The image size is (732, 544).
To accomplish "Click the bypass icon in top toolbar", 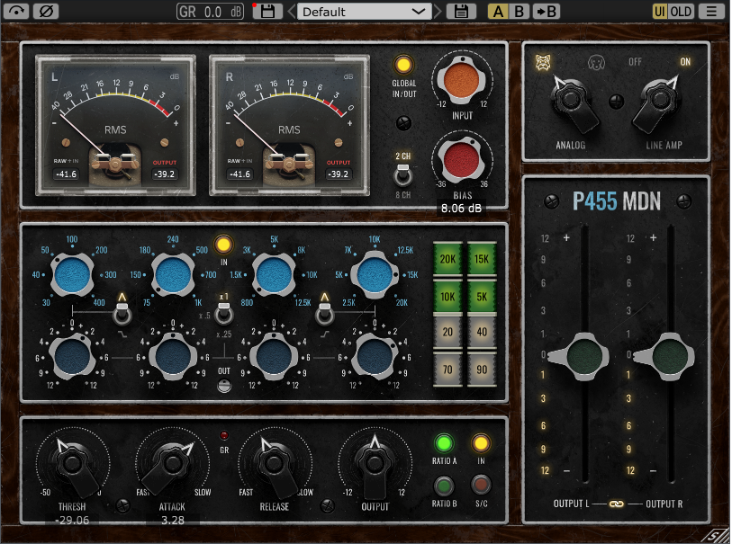I will [x=16, y=11].
